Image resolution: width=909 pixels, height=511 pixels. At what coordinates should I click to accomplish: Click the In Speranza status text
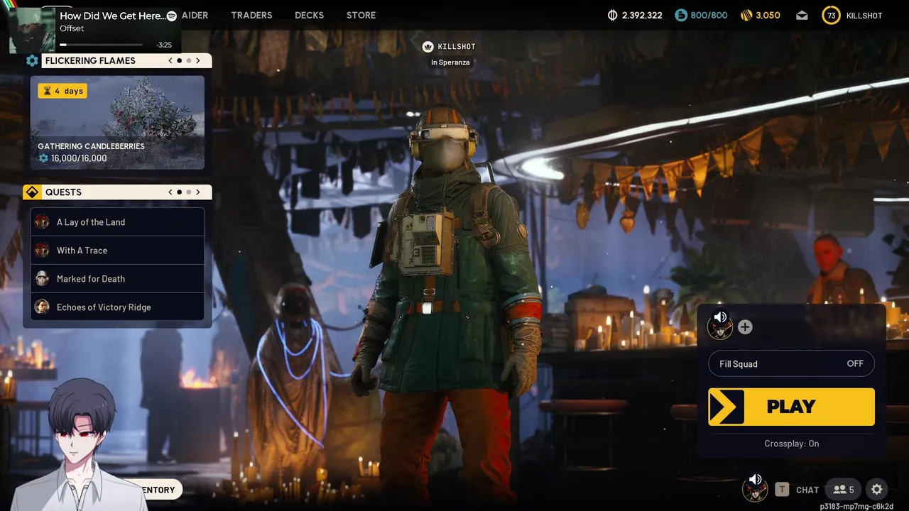tap(450, 62)
